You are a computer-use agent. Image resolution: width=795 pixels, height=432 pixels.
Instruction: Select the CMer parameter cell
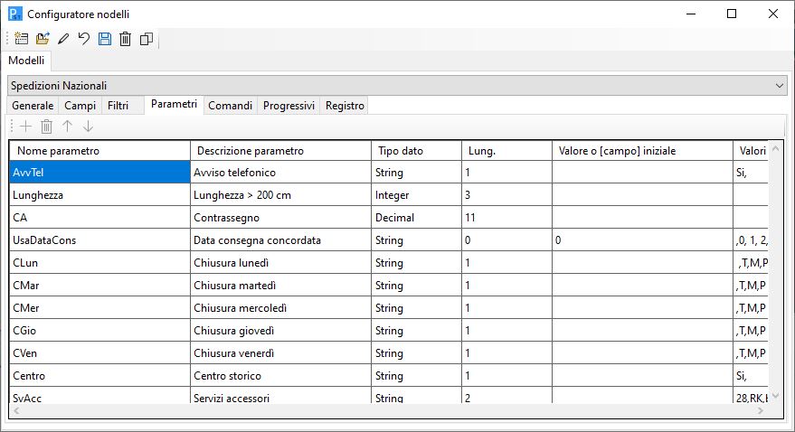pyautogui.click(x=99, y=307)
